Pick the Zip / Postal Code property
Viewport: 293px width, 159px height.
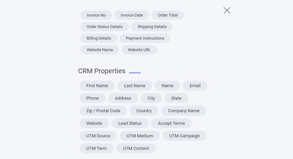[103, 111]
